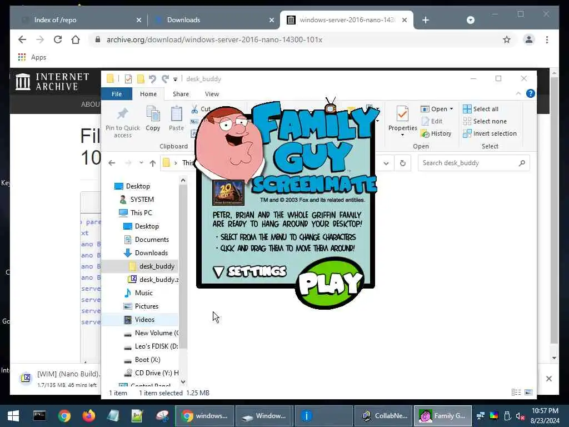The height and width of the screenshot is (427, 569).
Task: Open the Explorer help question icon
Action: 530,93
